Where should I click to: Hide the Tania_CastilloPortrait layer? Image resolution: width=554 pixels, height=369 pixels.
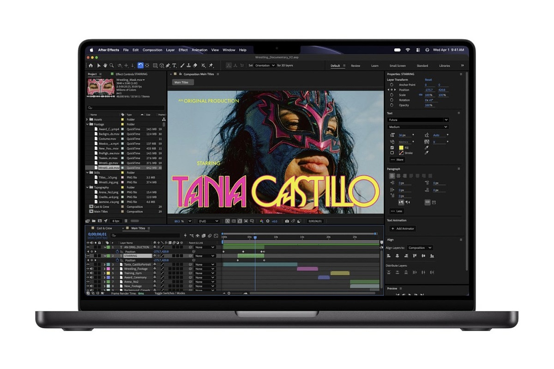click(88, 264)
